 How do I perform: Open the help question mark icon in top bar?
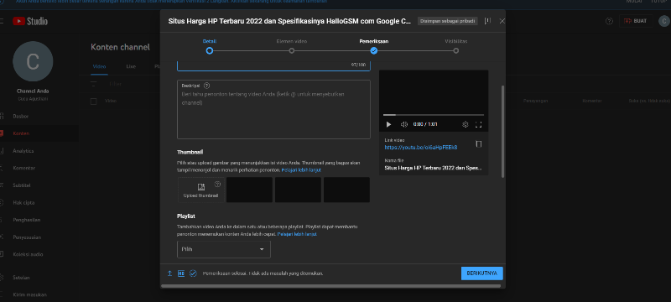click(610, 21)
